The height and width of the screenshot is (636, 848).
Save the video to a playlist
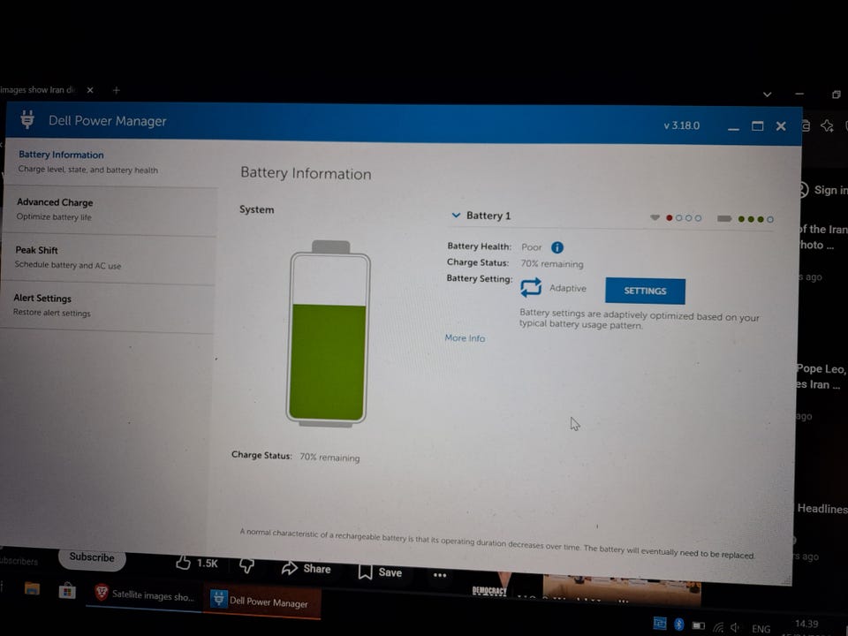pos(380,572)
